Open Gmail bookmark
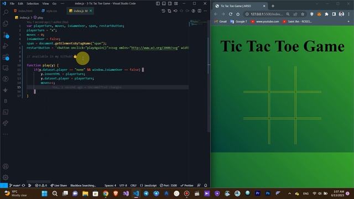 (x=221, y=22)
